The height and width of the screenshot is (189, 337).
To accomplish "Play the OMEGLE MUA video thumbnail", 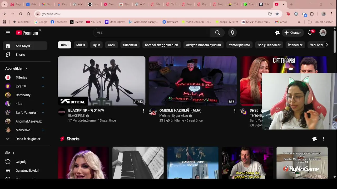I will click(193, 81).
